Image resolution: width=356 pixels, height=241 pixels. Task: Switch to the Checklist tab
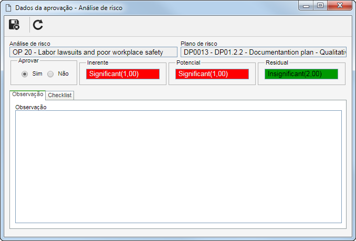click(x=60, y=95)
